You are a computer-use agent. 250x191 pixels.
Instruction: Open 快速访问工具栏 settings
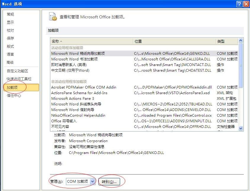click(x=19, y=79)
